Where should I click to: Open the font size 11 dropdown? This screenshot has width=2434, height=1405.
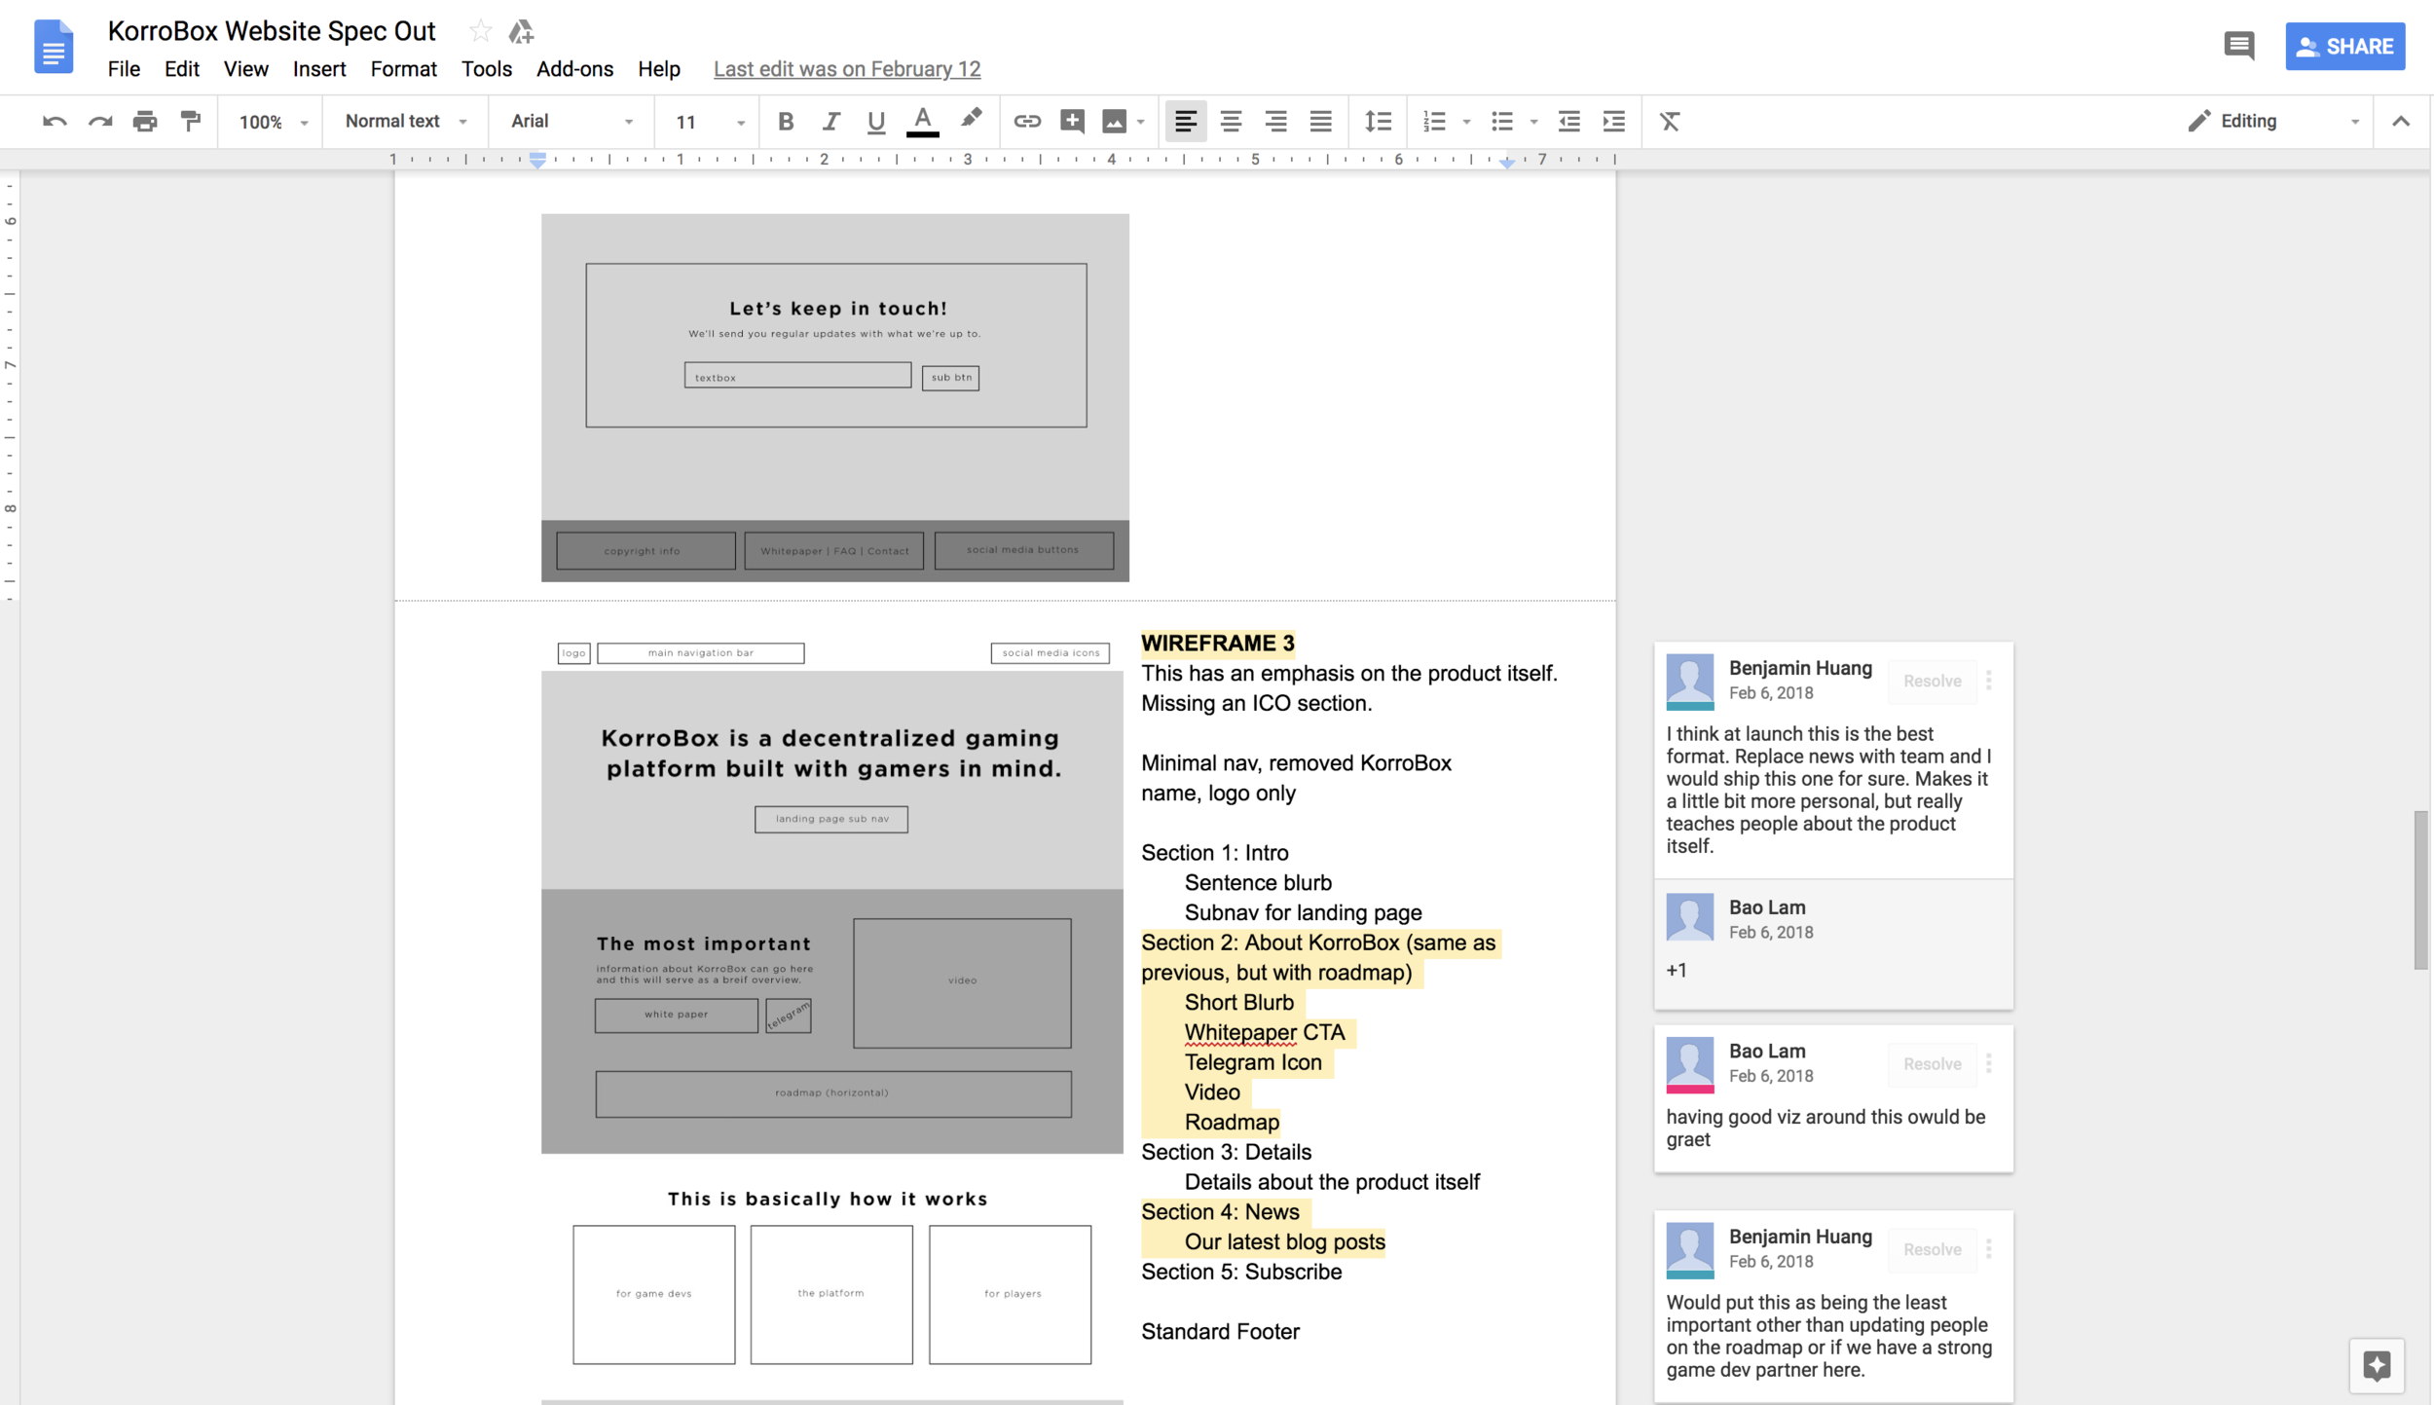coord(710,123)
